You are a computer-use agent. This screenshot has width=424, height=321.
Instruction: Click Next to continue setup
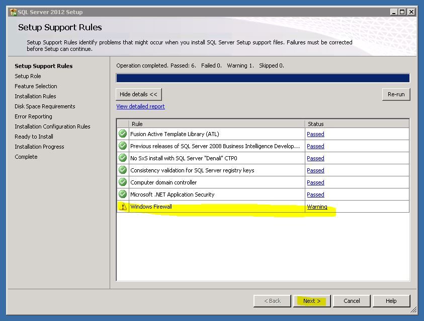click(x=312, y=301)
